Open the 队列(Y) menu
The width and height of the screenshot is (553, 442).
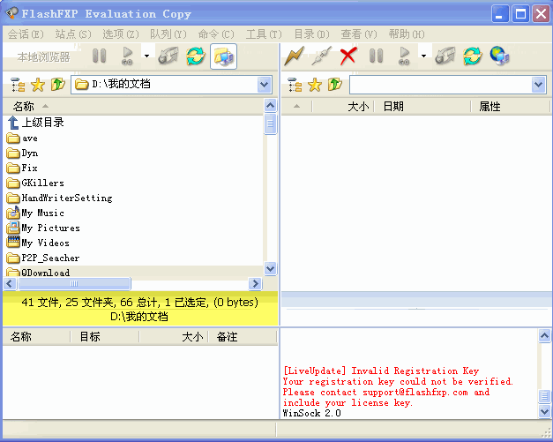(168, 34)
